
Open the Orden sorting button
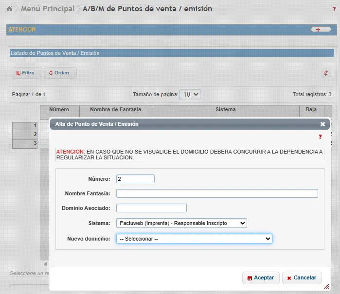tap(60, 73)
